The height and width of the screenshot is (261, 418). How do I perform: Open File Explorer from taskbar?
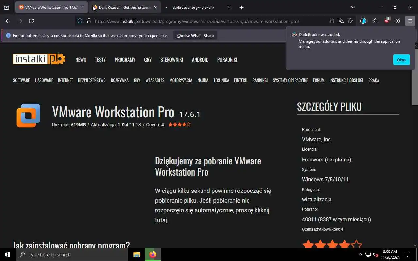pos(137,254)
